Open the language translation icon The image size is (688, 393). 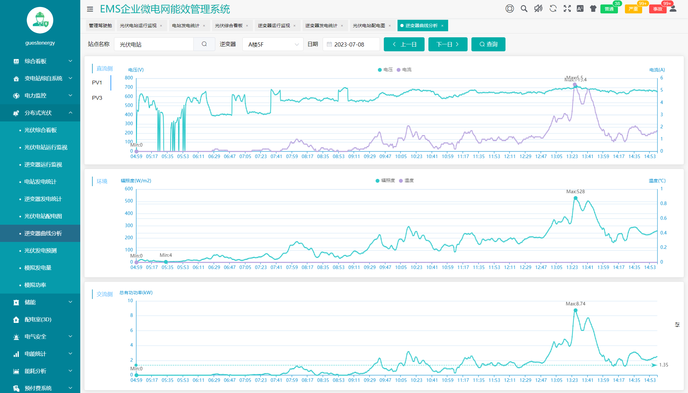click(x=580, y=9)
